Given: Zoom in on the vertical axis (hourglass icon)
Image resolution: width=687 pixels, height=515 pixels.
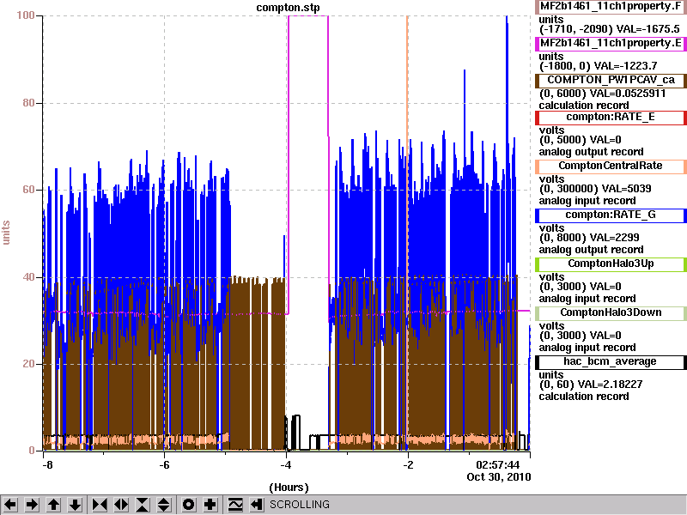Looking at the screenshot, I should tap(143, 505).
